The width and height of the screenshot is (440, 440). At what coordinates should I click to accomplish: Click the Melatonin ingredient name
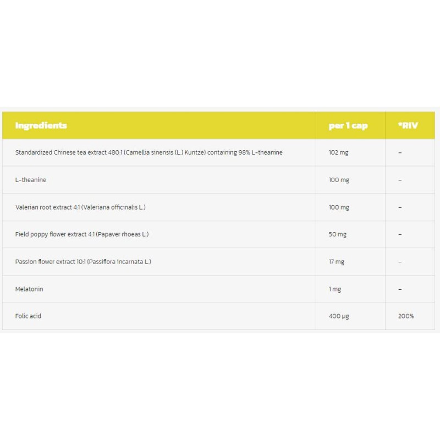29,289
